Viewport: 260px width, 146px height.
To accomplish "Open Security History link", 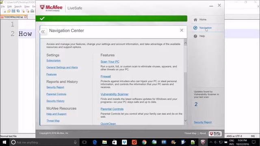I will click(55, 101).
